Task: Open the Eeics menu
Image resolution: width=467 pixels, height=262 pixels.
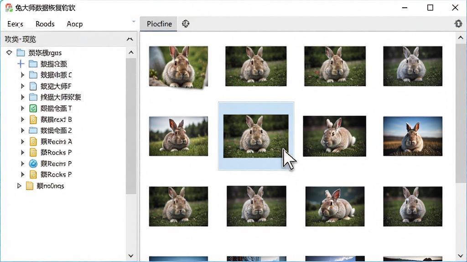Action: click(15, 24)
